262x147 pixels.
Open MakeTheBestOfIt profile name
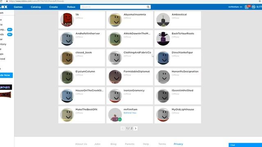click(86, 109)
